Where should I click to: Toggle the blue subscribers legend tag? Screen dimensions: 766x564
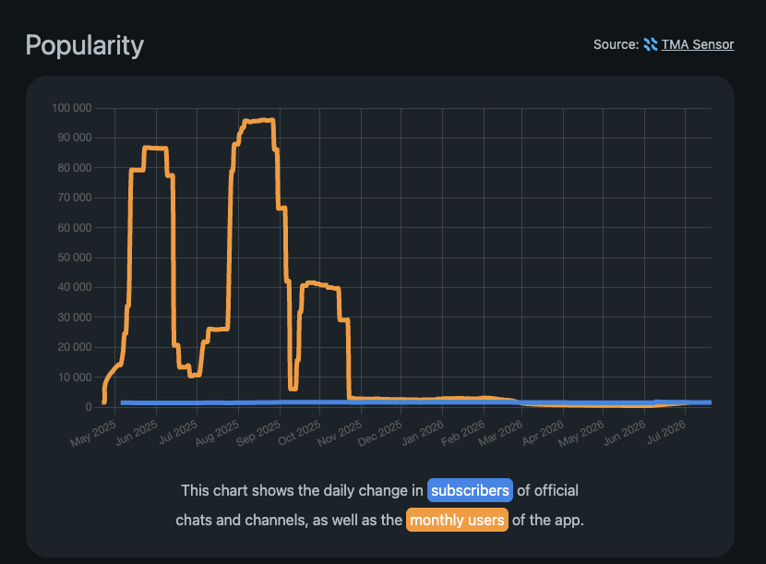[470, 490]
